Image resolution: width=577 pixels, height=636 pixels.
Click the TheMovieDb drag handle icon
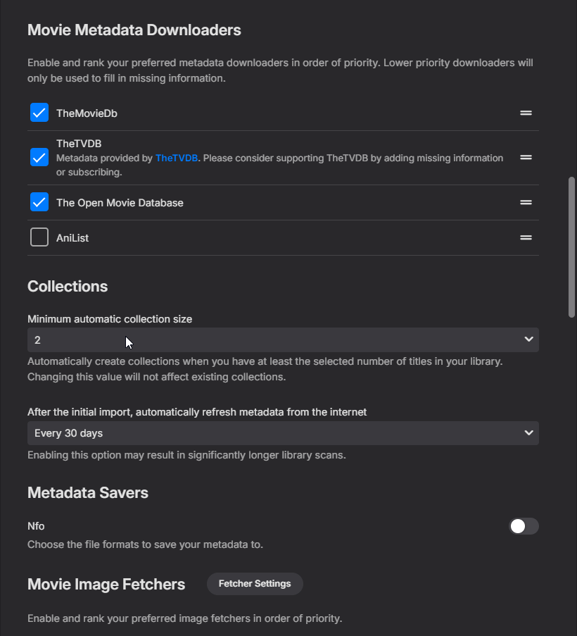click(526, 113)
